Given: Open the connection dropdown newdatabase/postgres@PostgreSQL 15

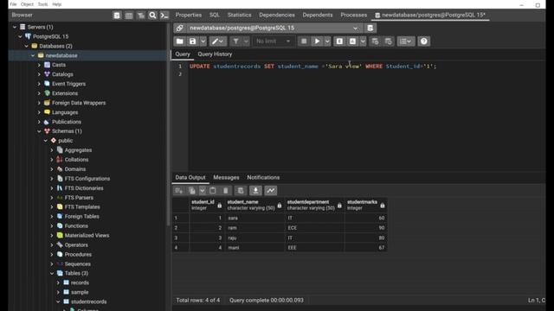Looking at the screenshot, I should pos(274,28).
